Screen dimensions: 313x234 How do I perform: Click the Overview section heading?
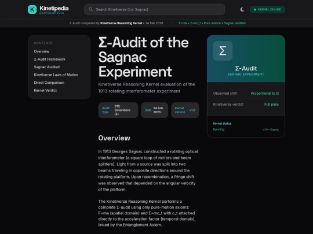point(114,138)
